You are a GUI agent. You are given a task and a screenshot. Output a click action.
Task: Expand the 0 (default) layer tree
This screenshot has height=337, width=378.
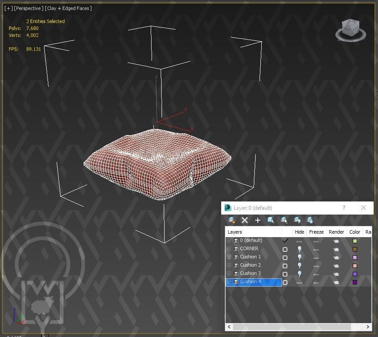point(229,240)
